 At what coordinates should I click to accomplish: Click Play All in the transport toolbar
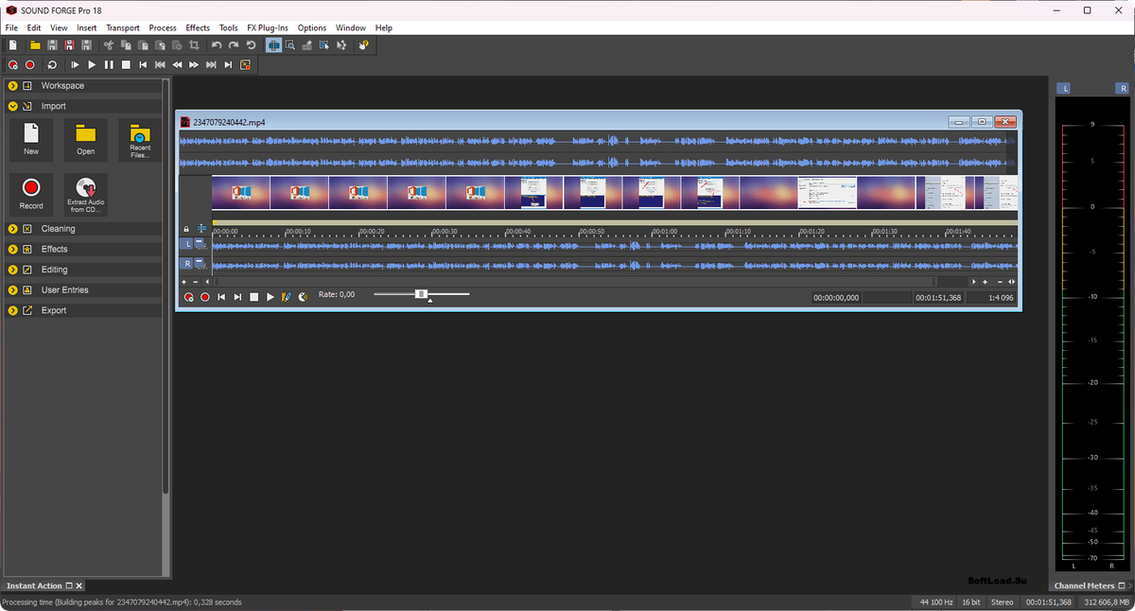[75, 65]
